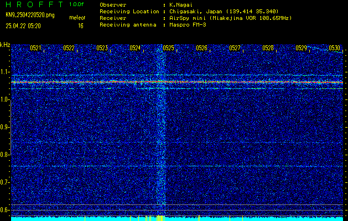Select the version label 1.00f

pos(76,4)
